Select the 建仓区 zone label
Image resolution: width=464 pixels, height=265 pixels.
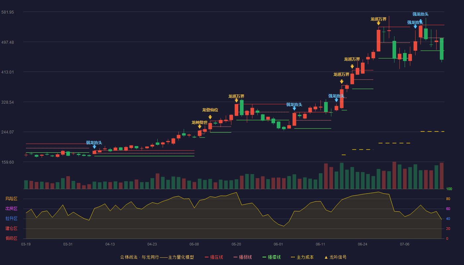(12, 229)
